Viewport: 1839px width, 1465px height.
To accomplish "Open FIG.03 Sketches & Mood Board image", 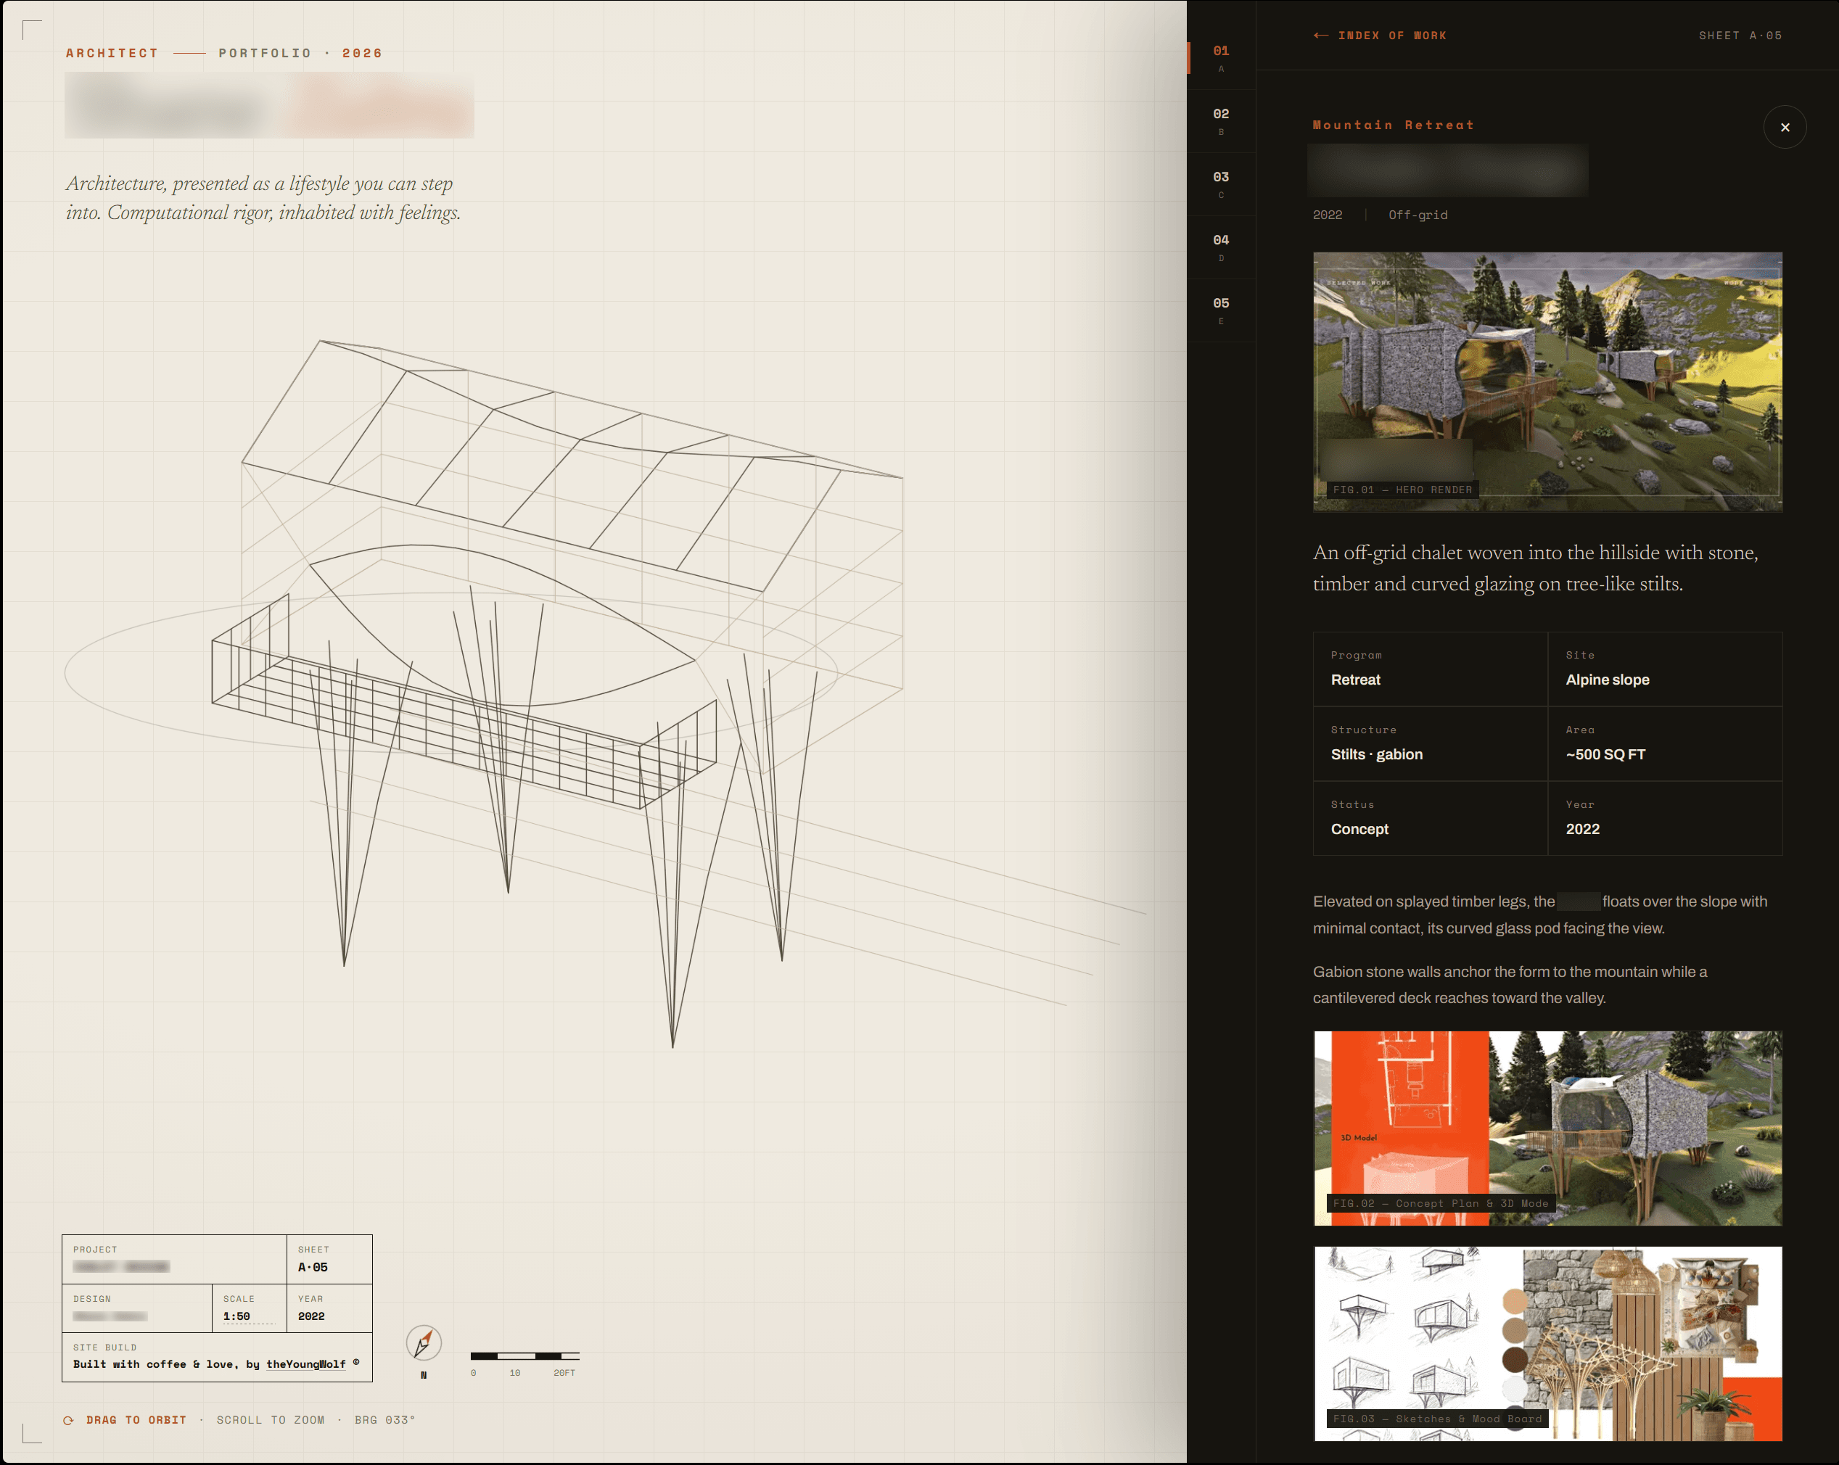I will coord(1547,1344).
